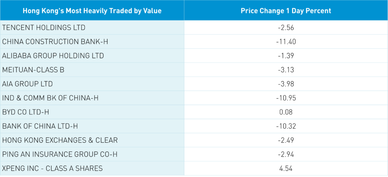Click the -2.56 price change value
The height and width of the screenshot is (177, 388).
click(x=286, y=28)
